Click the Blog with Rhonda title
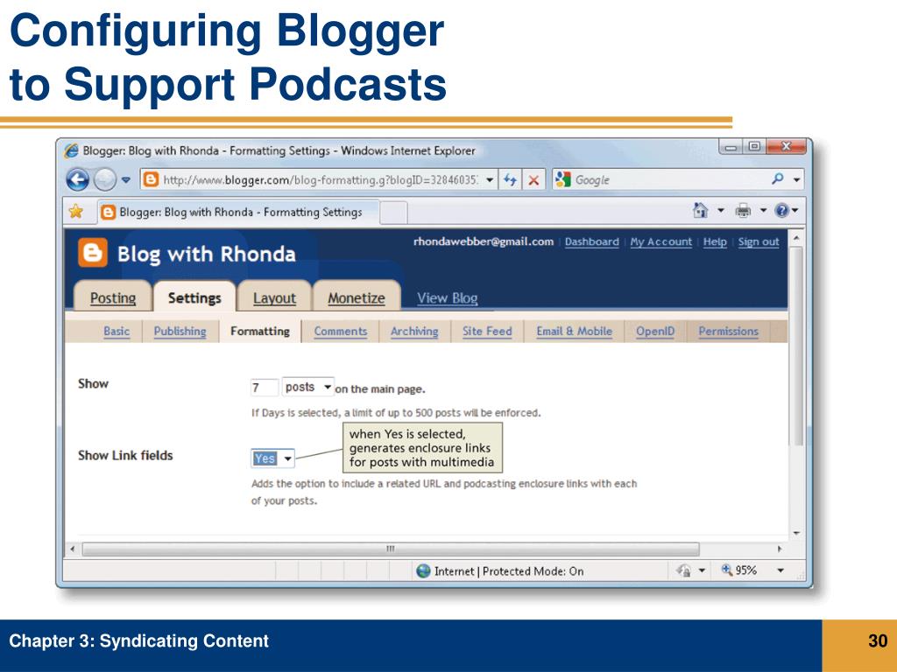 coord(207,254)
